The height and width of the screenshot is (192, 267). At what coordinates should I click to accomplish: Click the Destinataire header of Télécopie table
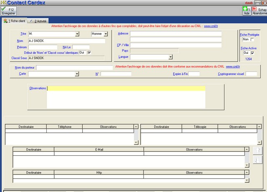[x=161, y=127]
